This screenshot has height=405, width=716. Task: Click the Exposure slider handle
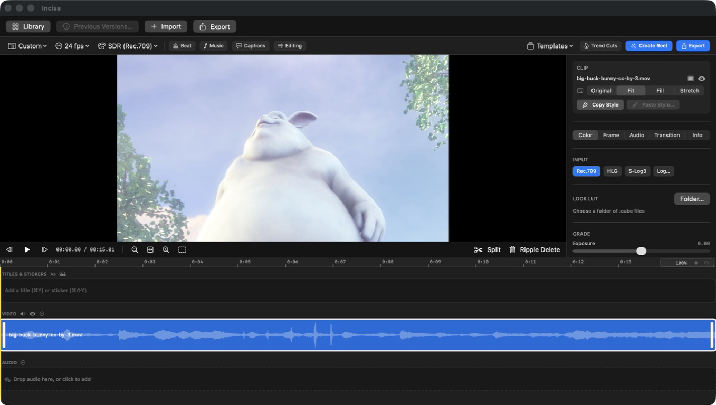pyautogui.click(x=641, y=251)
